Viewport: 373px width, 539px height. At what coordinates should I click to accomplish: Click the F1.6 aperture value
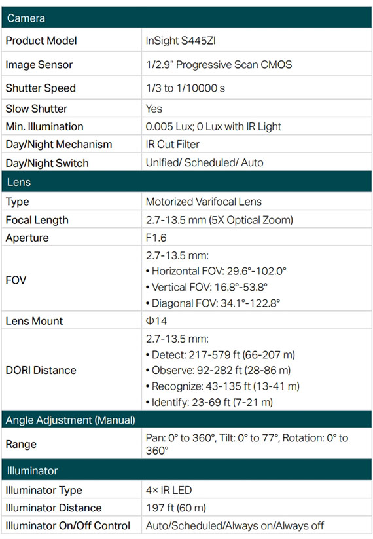[156, 238]
